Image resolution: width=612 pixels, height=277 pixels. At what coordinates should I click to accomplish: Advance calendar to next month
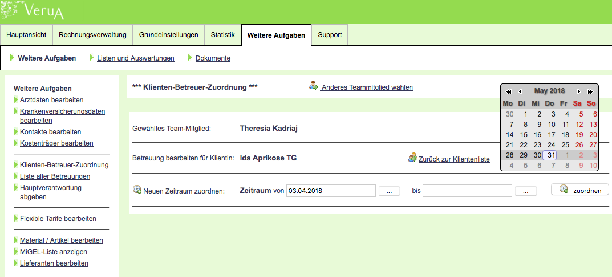pos(579,91)
